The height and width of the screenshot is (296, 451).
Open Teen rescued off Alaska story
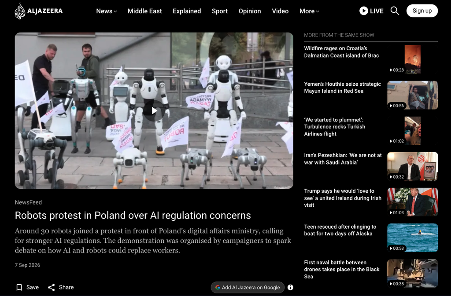pos(340,230)
